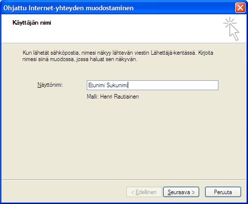Click the empty right part of the name field
The height and width of the screenshot is (204, 248).
(x=173, y=85)
